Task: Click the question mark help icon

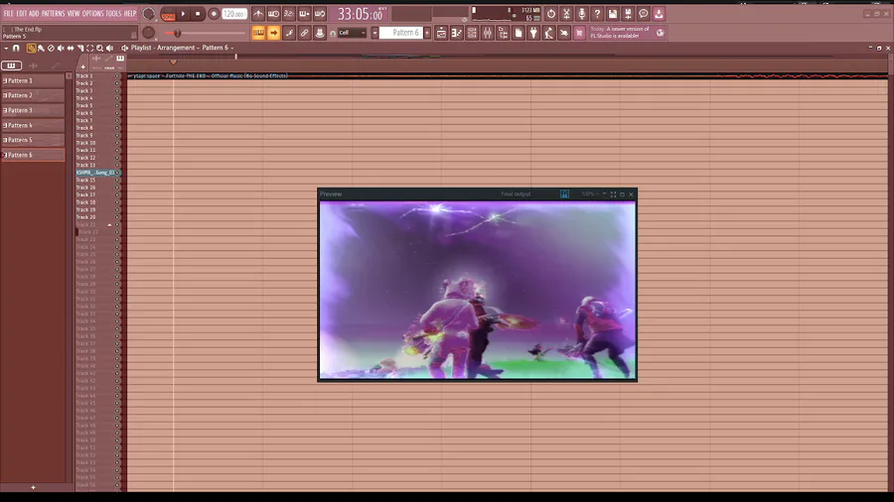Action: click(x=598, y=14)
